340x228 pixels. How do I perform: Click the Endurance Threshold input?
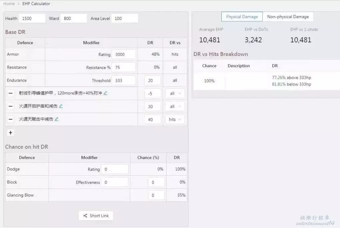tap(124, 80)
